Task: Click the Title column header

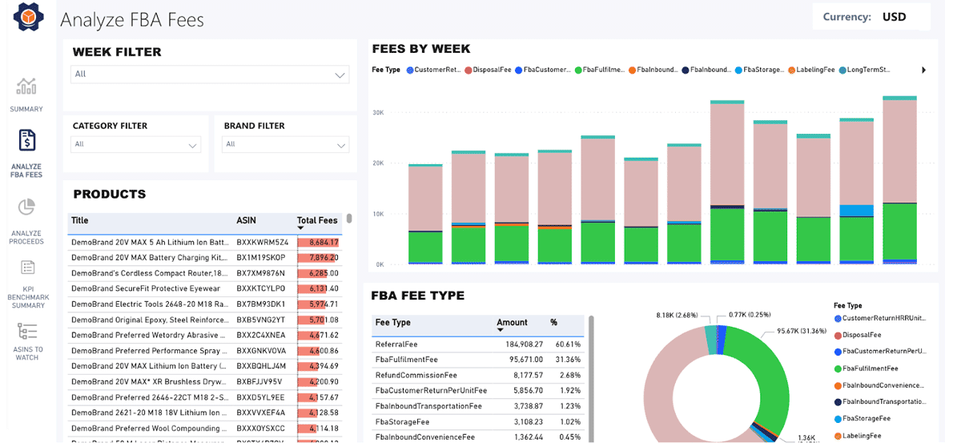Action: (x=80, y=220)
